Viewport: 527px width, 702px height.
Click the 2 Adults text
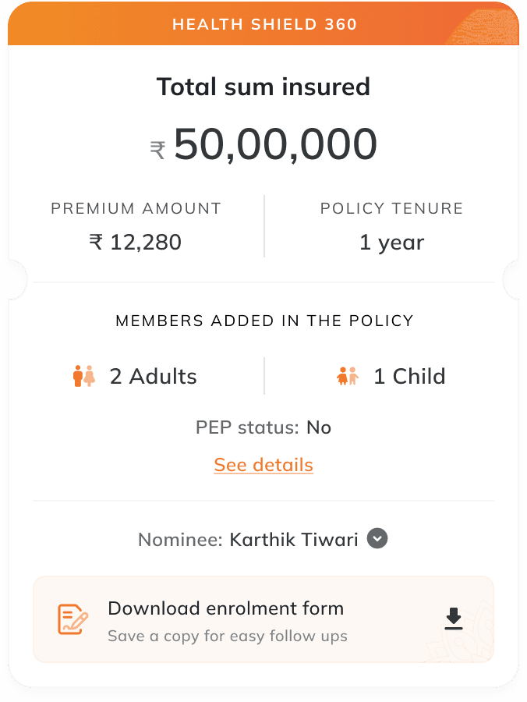153,376
